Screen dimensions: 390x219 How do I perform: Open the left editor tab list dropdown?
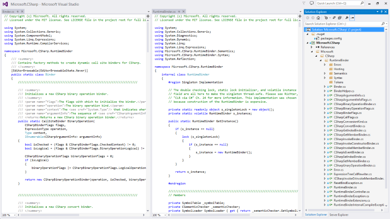click(x=149, y=12)
